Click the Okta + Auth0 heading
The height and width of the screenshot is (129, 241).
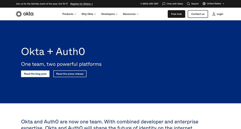tap(53, 51)
